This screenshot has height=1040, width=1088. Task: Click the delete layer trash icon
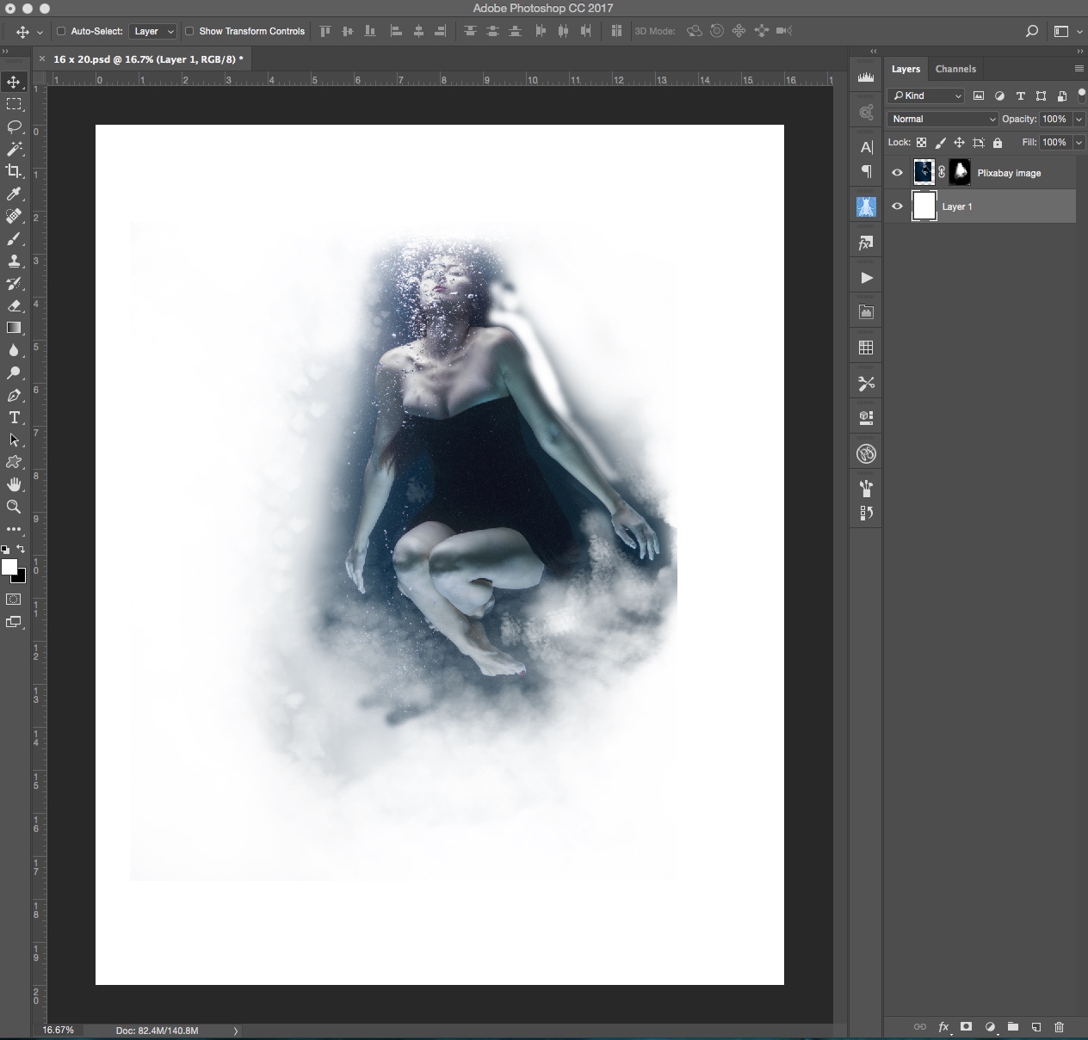[x=1059, y=1026]
